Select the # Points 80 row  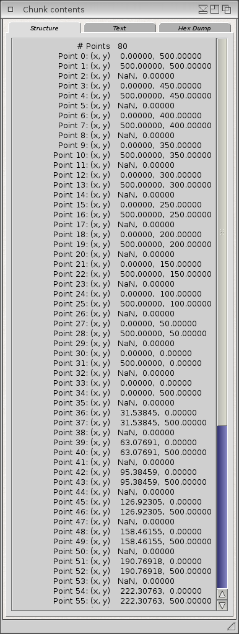tap(102, 46)
